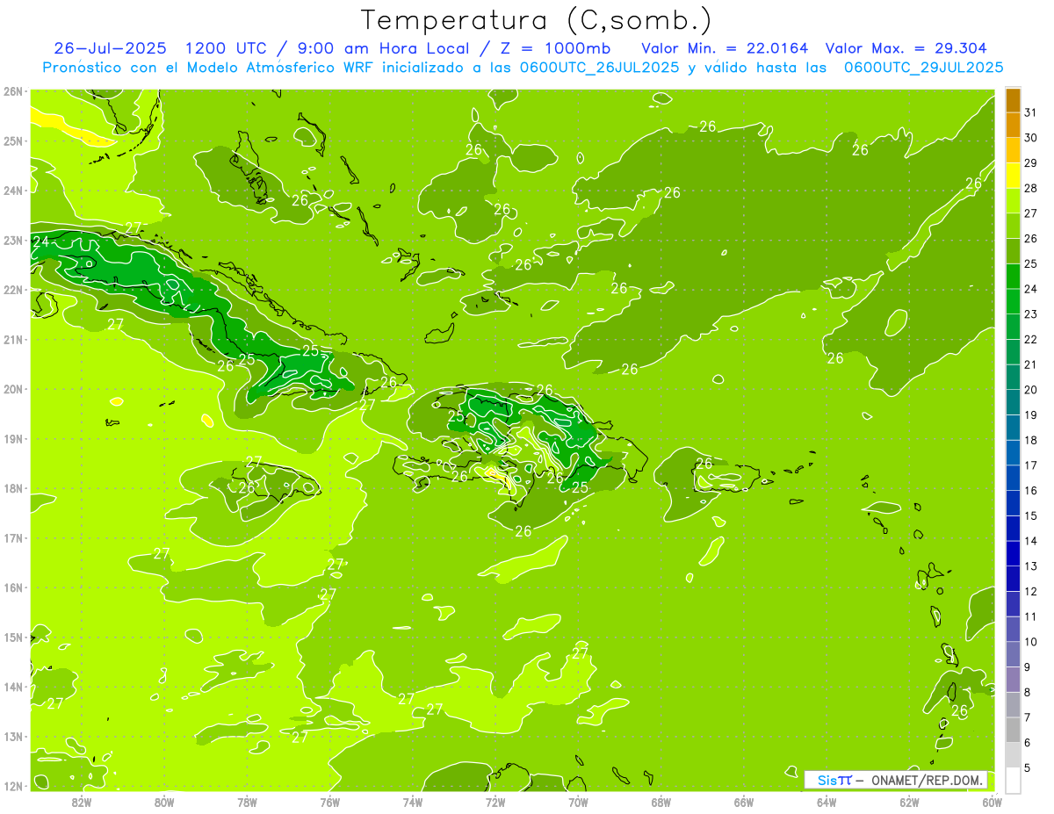Click the legend tick label 29

click(x=1031, y=163)
